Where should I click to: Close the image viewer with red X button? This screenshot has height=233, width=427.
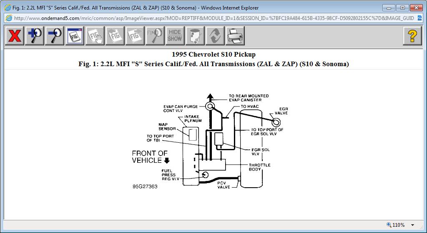tap(15, 36)
